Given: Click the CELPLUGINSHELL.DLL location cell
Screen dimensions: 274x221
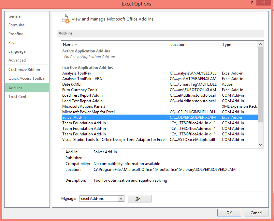Looking at the screenshot, I should (x=193, y=112).
